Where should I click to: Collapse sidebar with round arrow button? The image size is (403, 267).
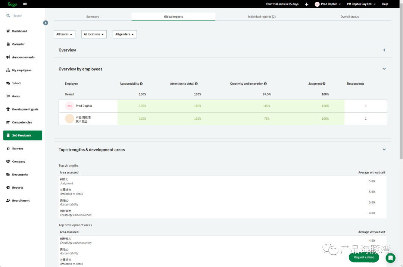point(46,23)
